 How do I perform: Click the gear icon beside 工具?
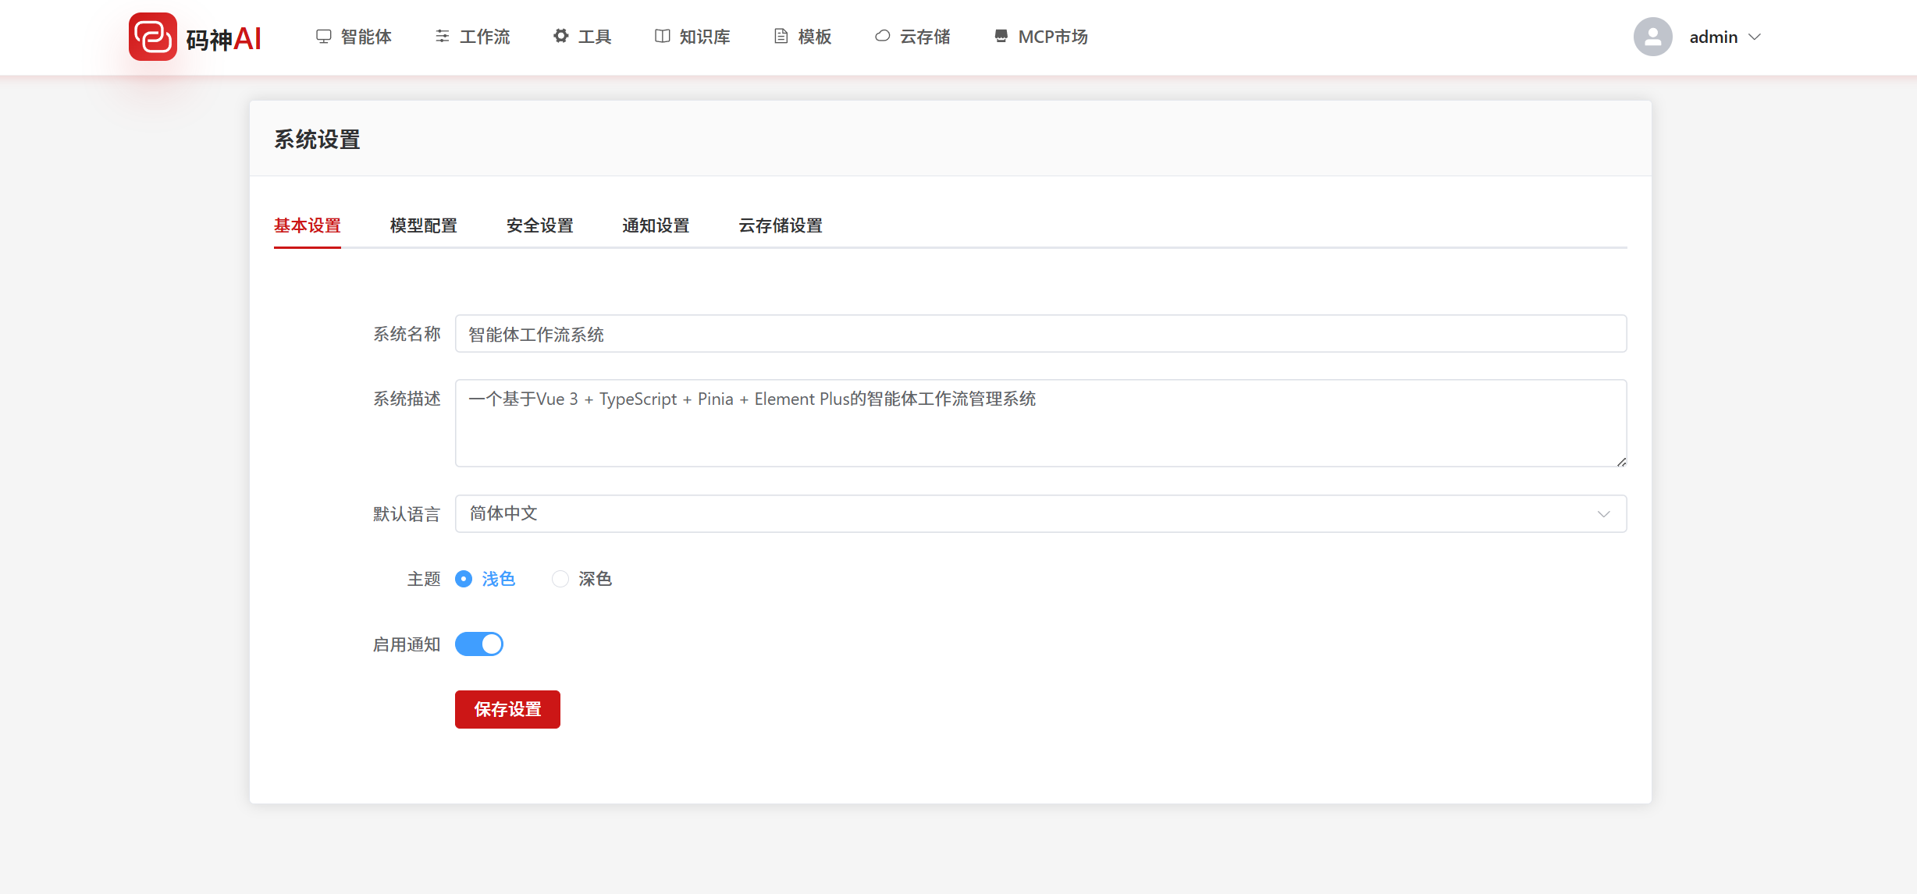pos(560,36)
